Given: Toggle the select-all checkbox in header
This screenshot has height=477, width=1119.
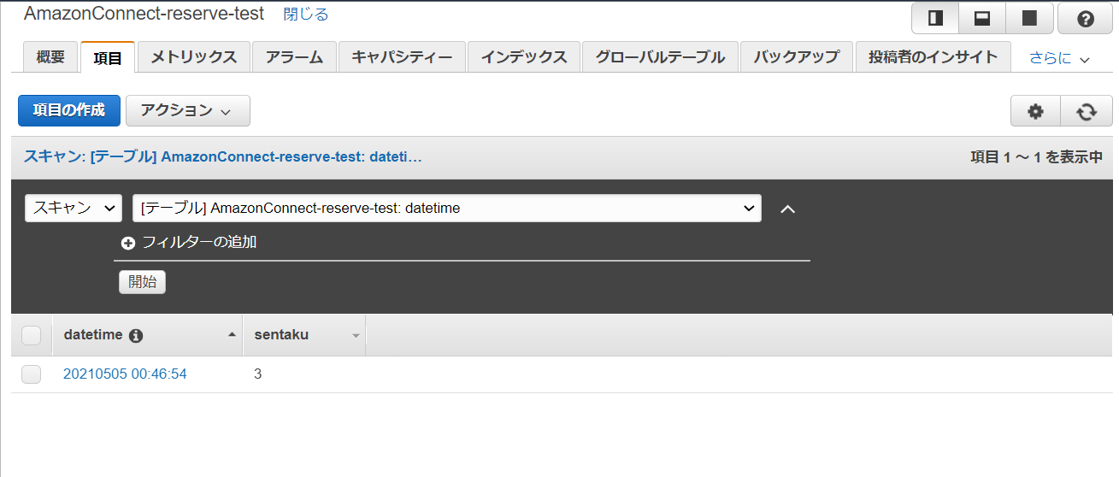Looking at the screenshot, I should tap(32, 335).
